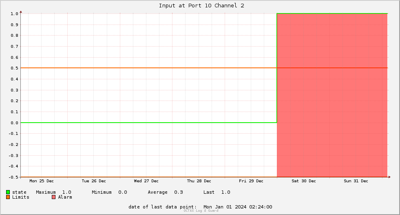Click the 'Limits' legend label
Viewport: 400px width, 215px height.
click(x=21, y=197)
